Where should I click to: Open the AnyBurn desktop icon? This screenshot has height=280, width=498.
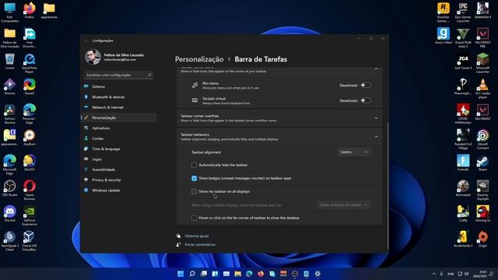(x=30, y=138)
